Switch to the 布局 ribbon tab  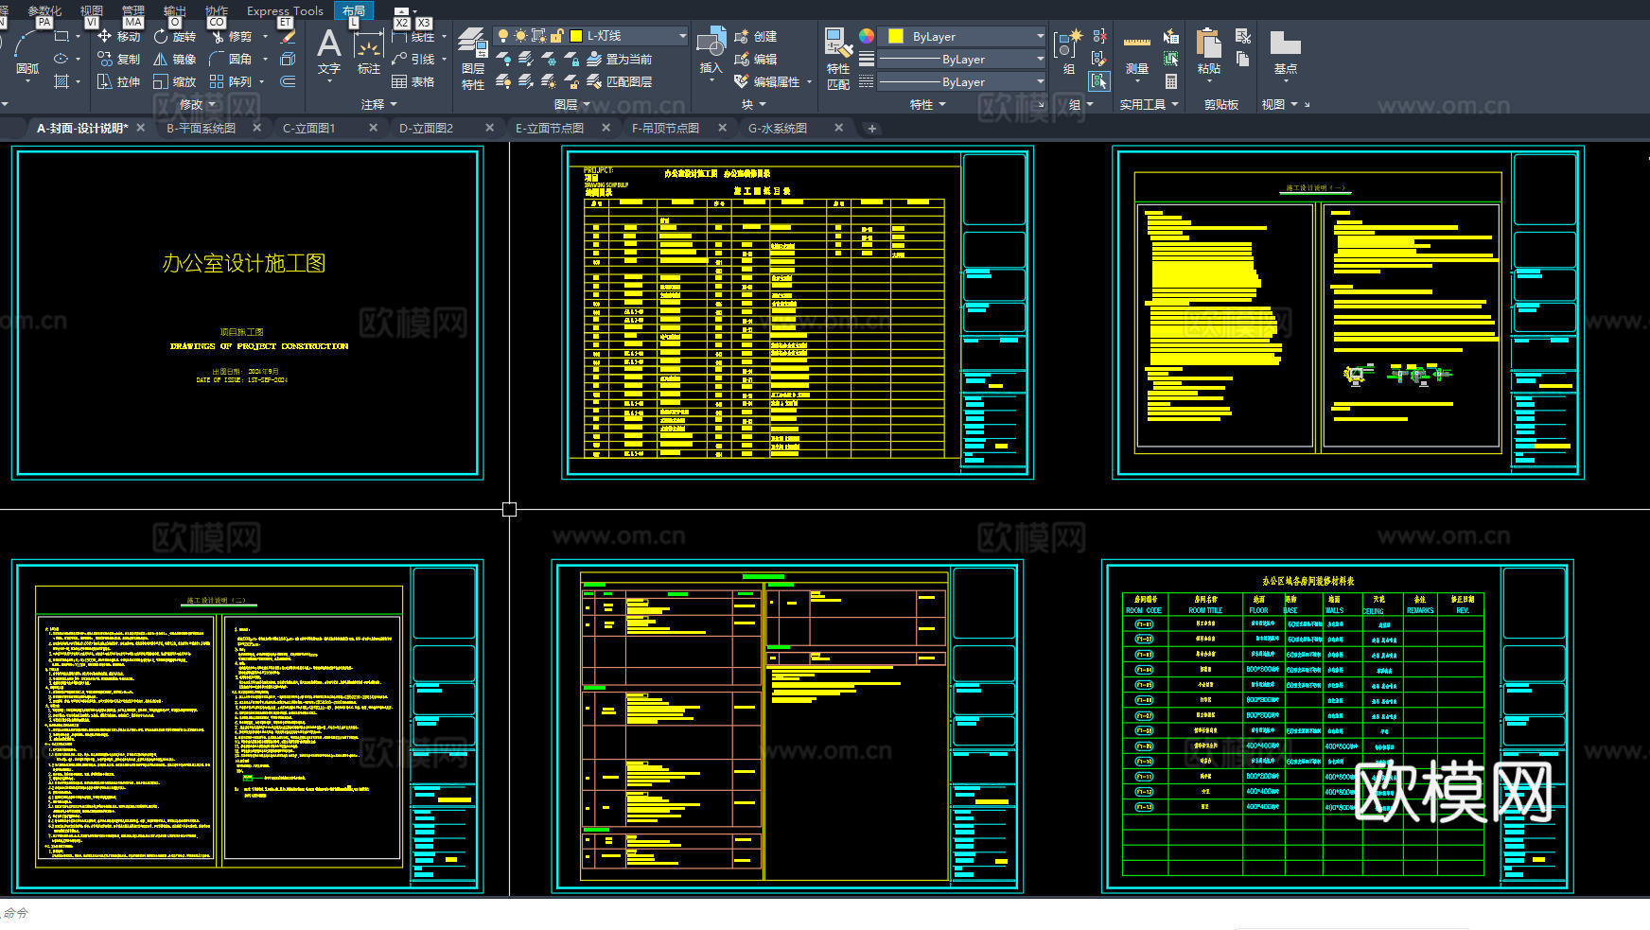(x=354, y=10)
